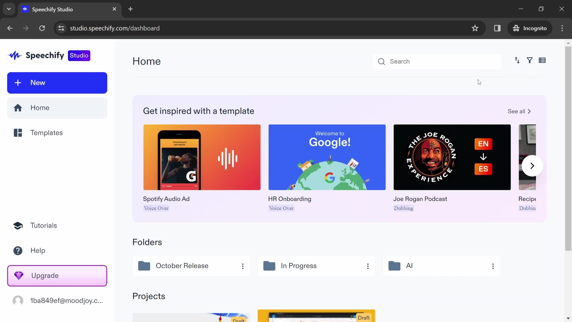Click the Help icon in sidebar
The image size is (572, 322).
(x=18, y=250)
